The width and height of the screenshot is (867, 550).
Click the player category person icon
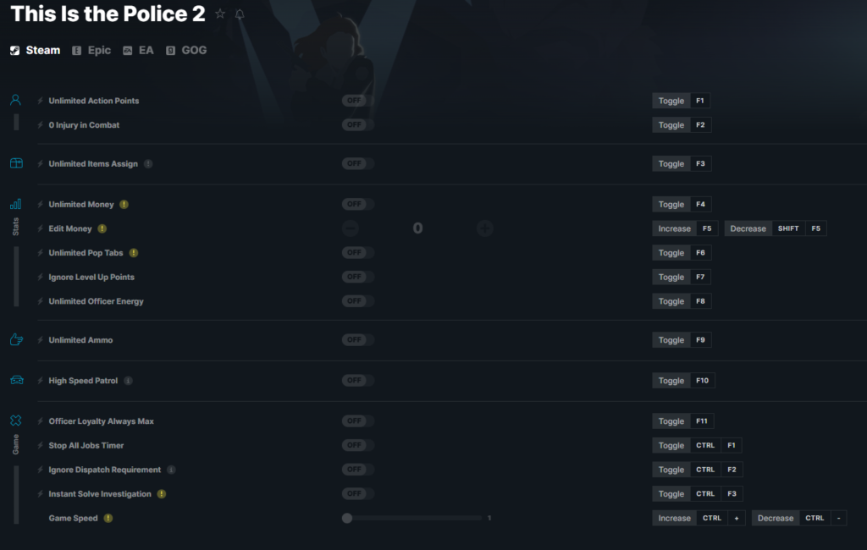pyautogui.click(x=15, y=100)
